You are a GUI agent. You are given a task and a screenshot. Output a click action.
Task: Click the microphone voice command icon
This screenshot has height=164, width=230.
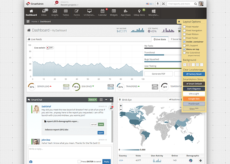tap(157, 4)
